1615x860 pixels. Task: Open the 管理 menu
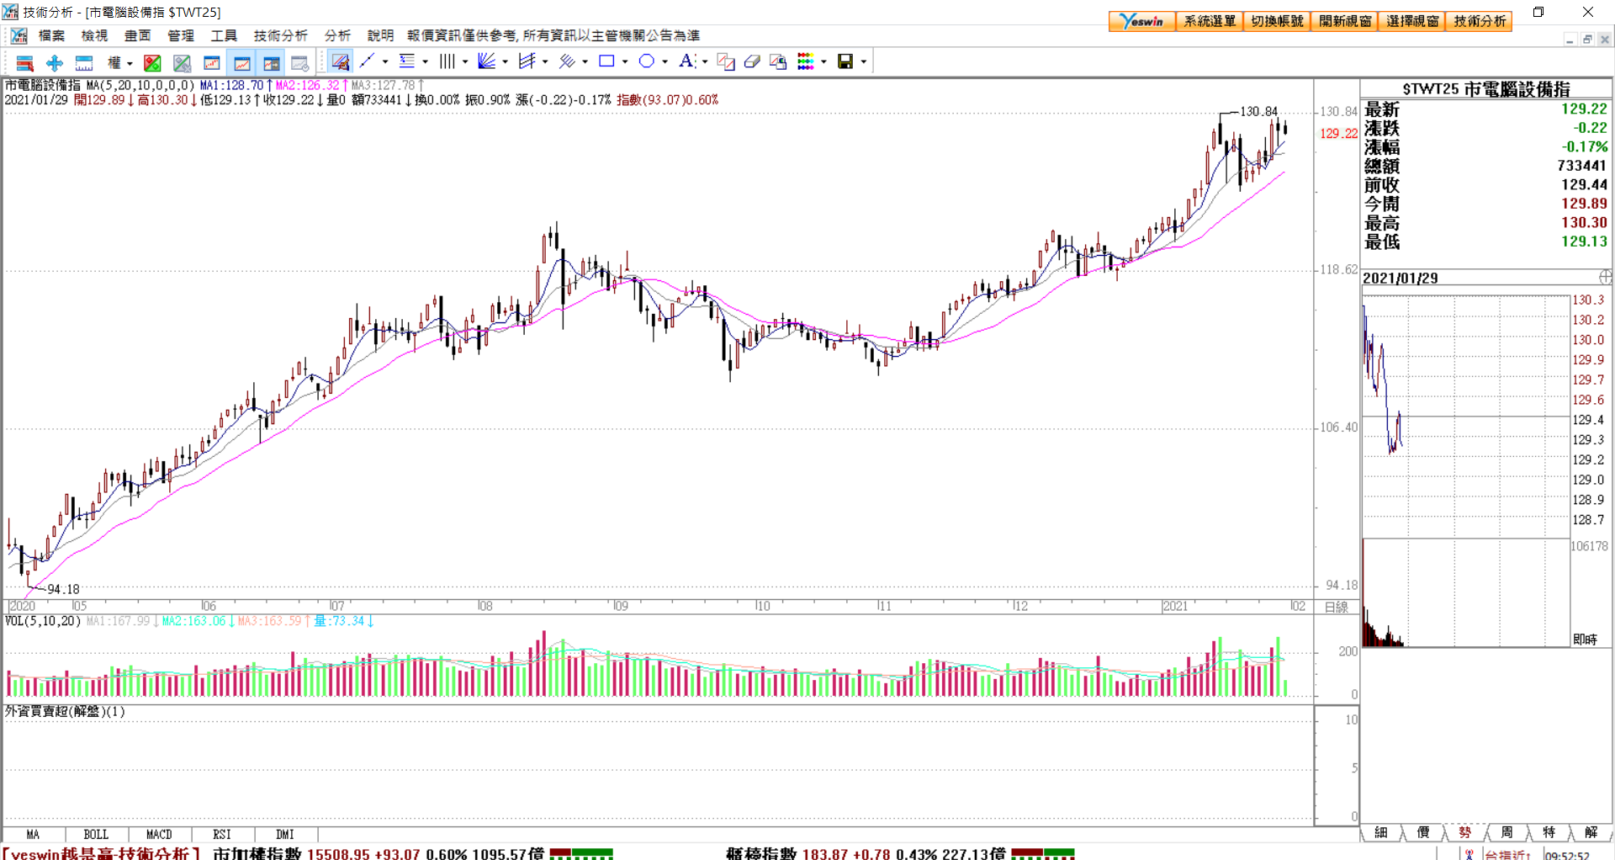[181, 35]
